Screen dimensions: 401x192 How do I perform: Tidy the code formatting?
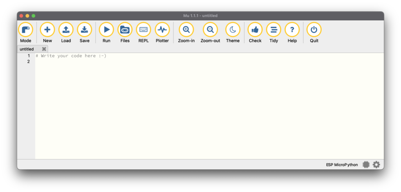point(274,33)
